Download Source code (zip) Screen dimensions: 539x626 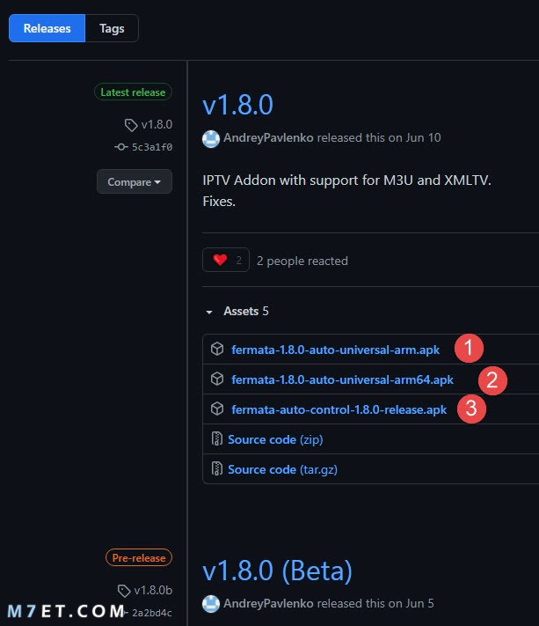point(275,439)
